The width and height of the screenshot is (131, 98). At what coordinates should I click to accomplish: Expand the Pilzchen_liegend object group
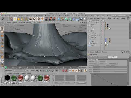click(88, 33)
